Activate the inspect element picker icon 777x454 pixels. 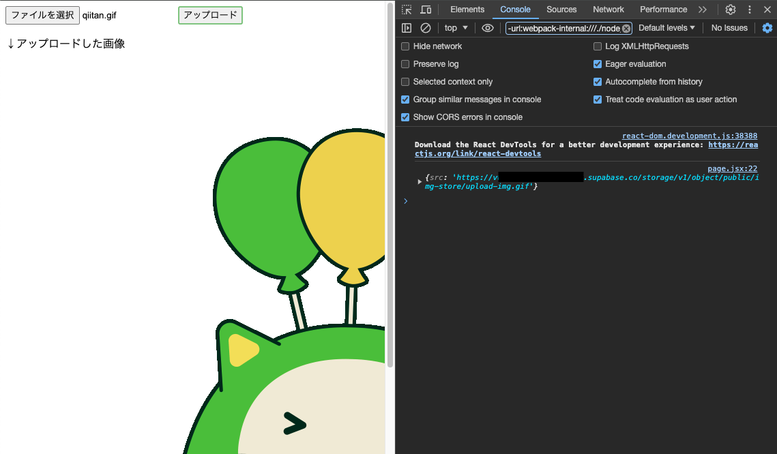point(407,10)
